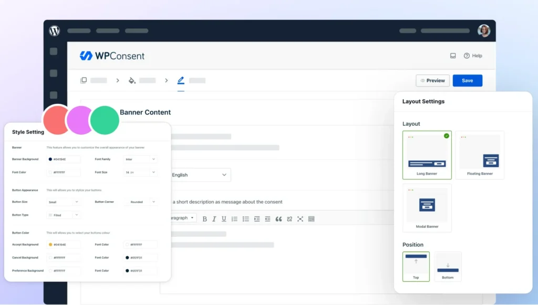Go to the paint bucket style step

tap(132, 81)
